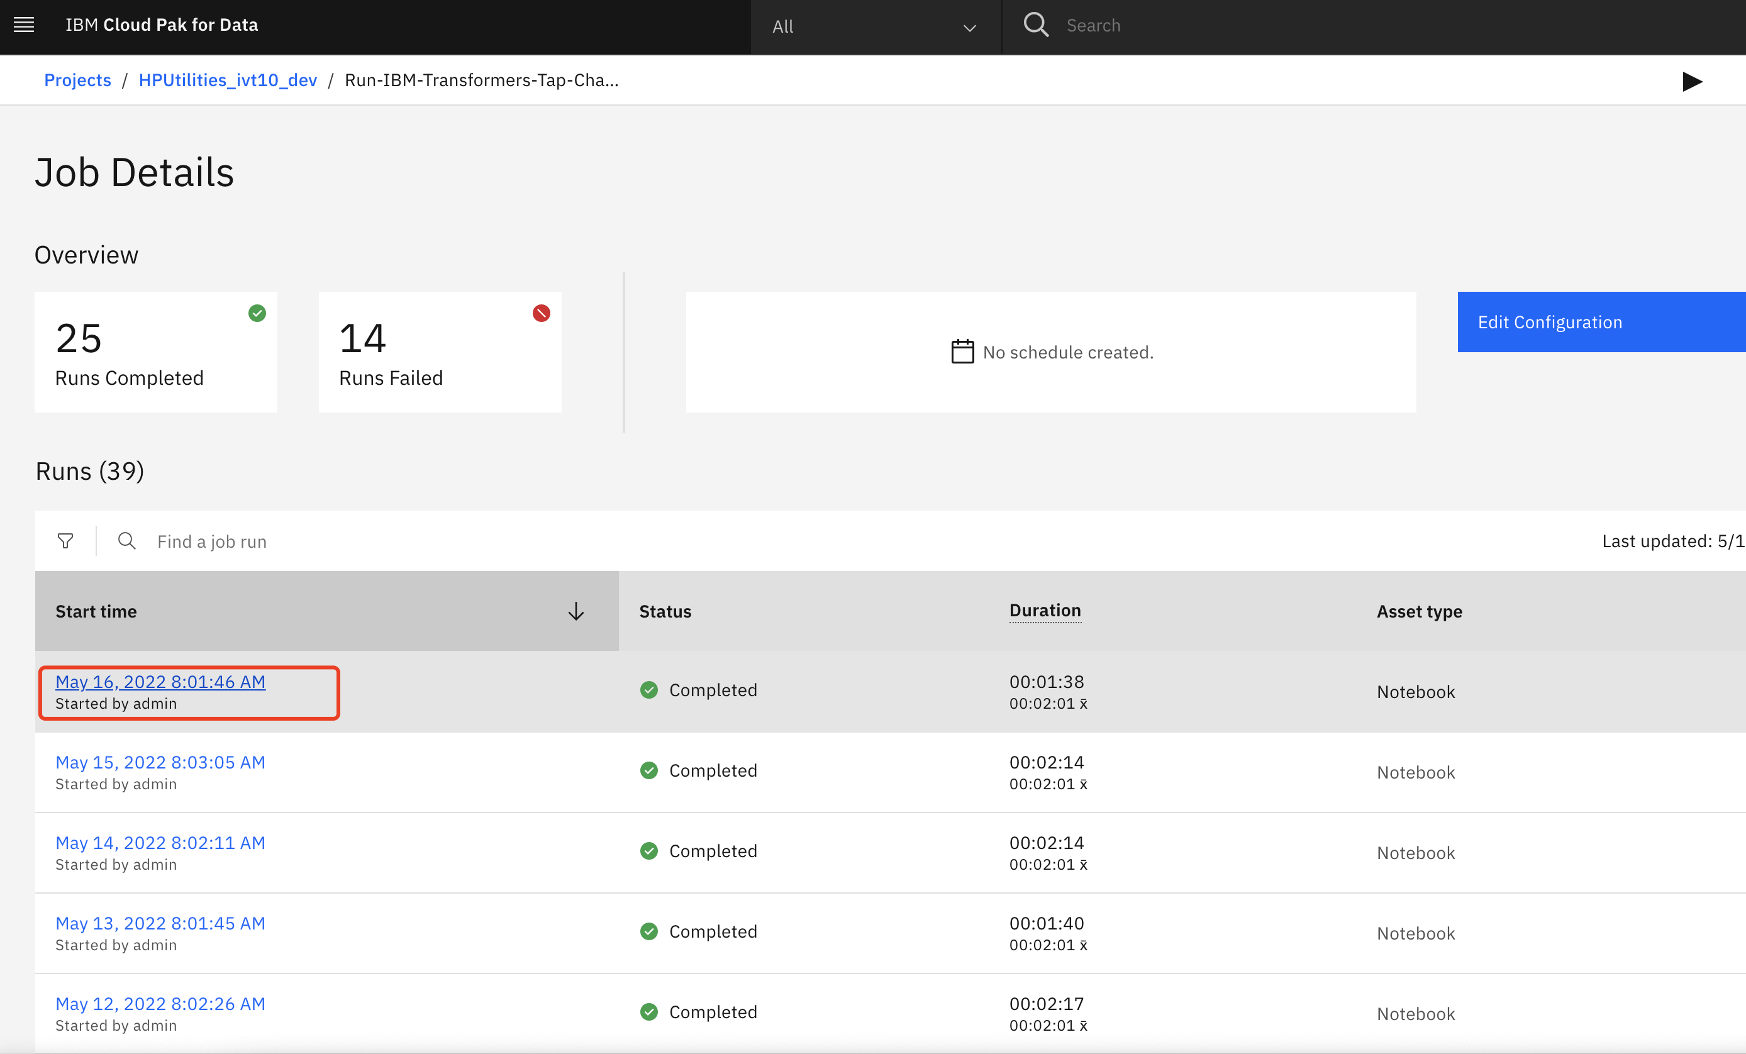Click the Last updated timestamp text

point(1674,541)
